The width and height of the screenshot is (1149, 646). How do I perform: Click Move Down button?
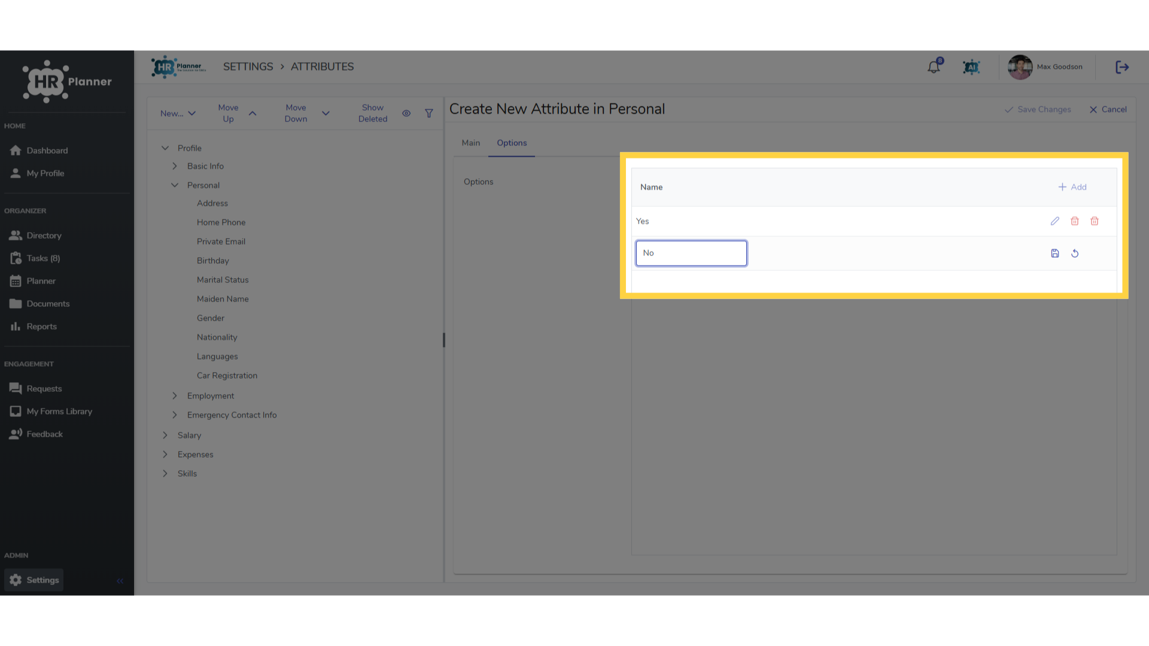click(x=306, y=114)
